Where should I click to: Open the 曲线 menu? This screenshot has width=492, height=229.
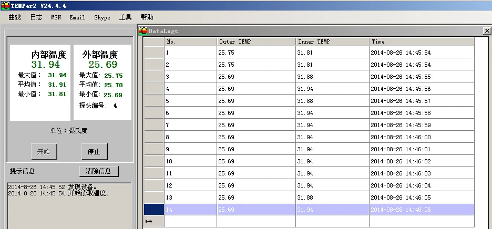[x=15, y=17]
